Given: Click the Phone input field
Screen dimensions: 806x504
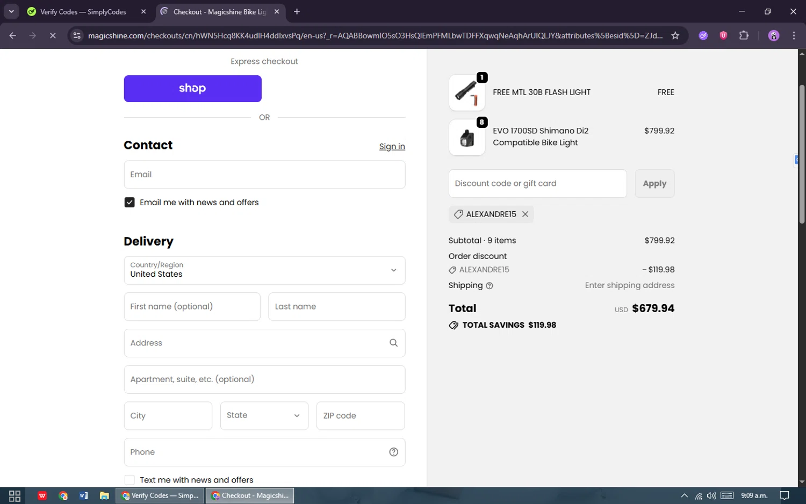Looking at the screenshot, I should click(264, 452).
